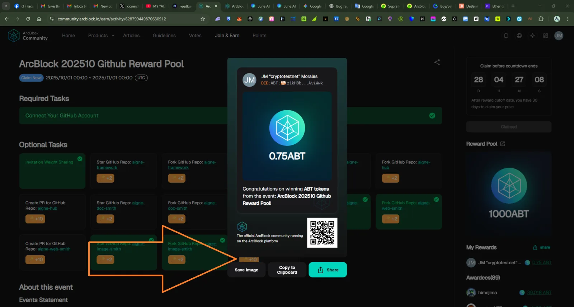The width and height of the screenshot is (574, 307).
Task: Open the Phantom ghost extension
Action: [218, 19]
